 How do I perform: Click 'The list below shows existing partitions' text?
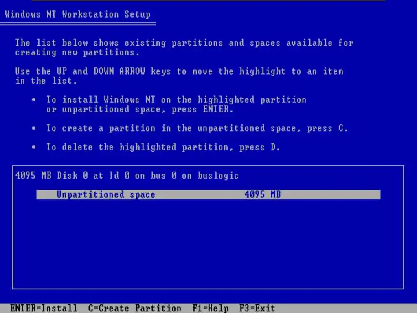coord(184,43)
